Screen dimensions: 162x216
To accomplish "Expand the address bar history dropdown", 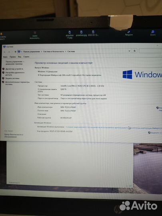I will (129, 51).
